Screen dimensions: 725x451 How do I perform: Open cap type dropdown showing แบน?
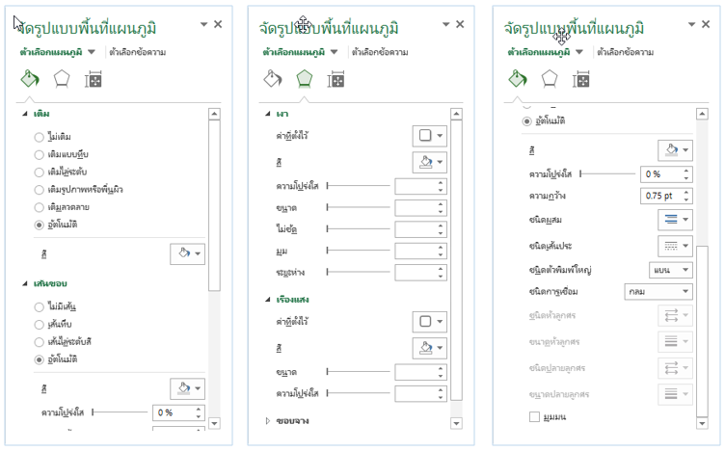point(669,269)
